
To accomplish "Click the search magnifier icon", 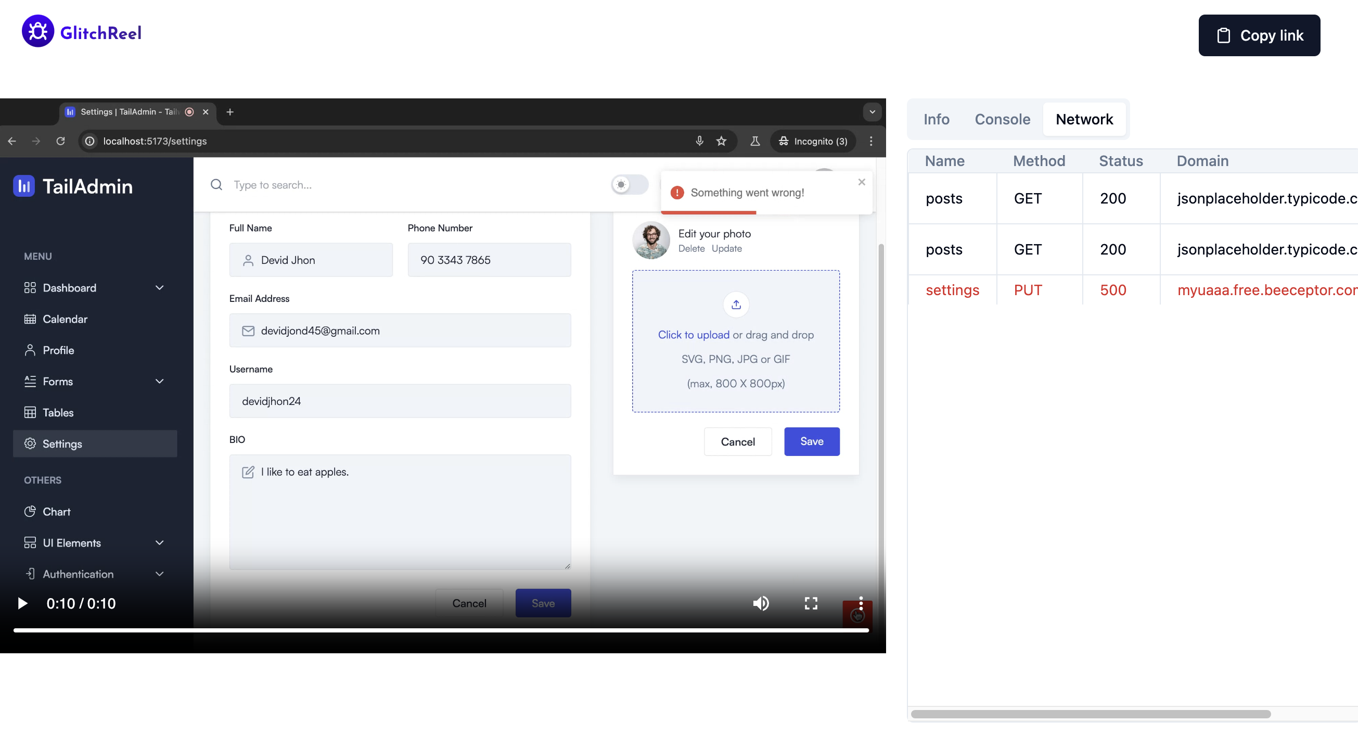I will coord(216,185).
